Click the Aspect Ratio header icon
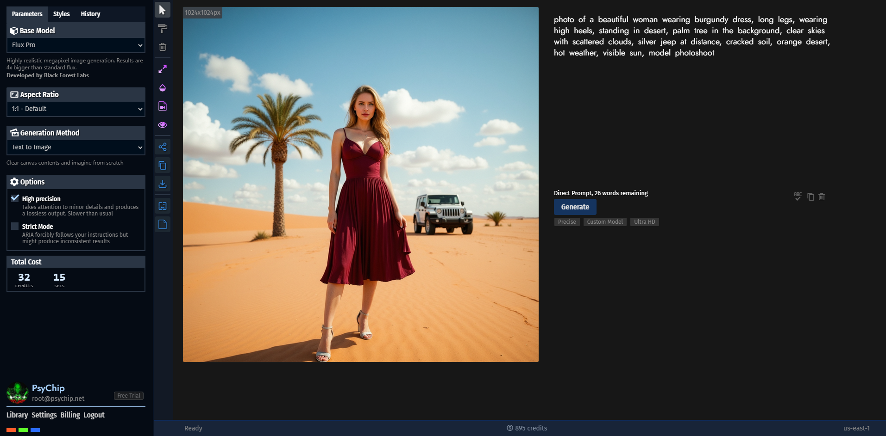The height and width of the screenshot is (436, 886). point(14,94)
